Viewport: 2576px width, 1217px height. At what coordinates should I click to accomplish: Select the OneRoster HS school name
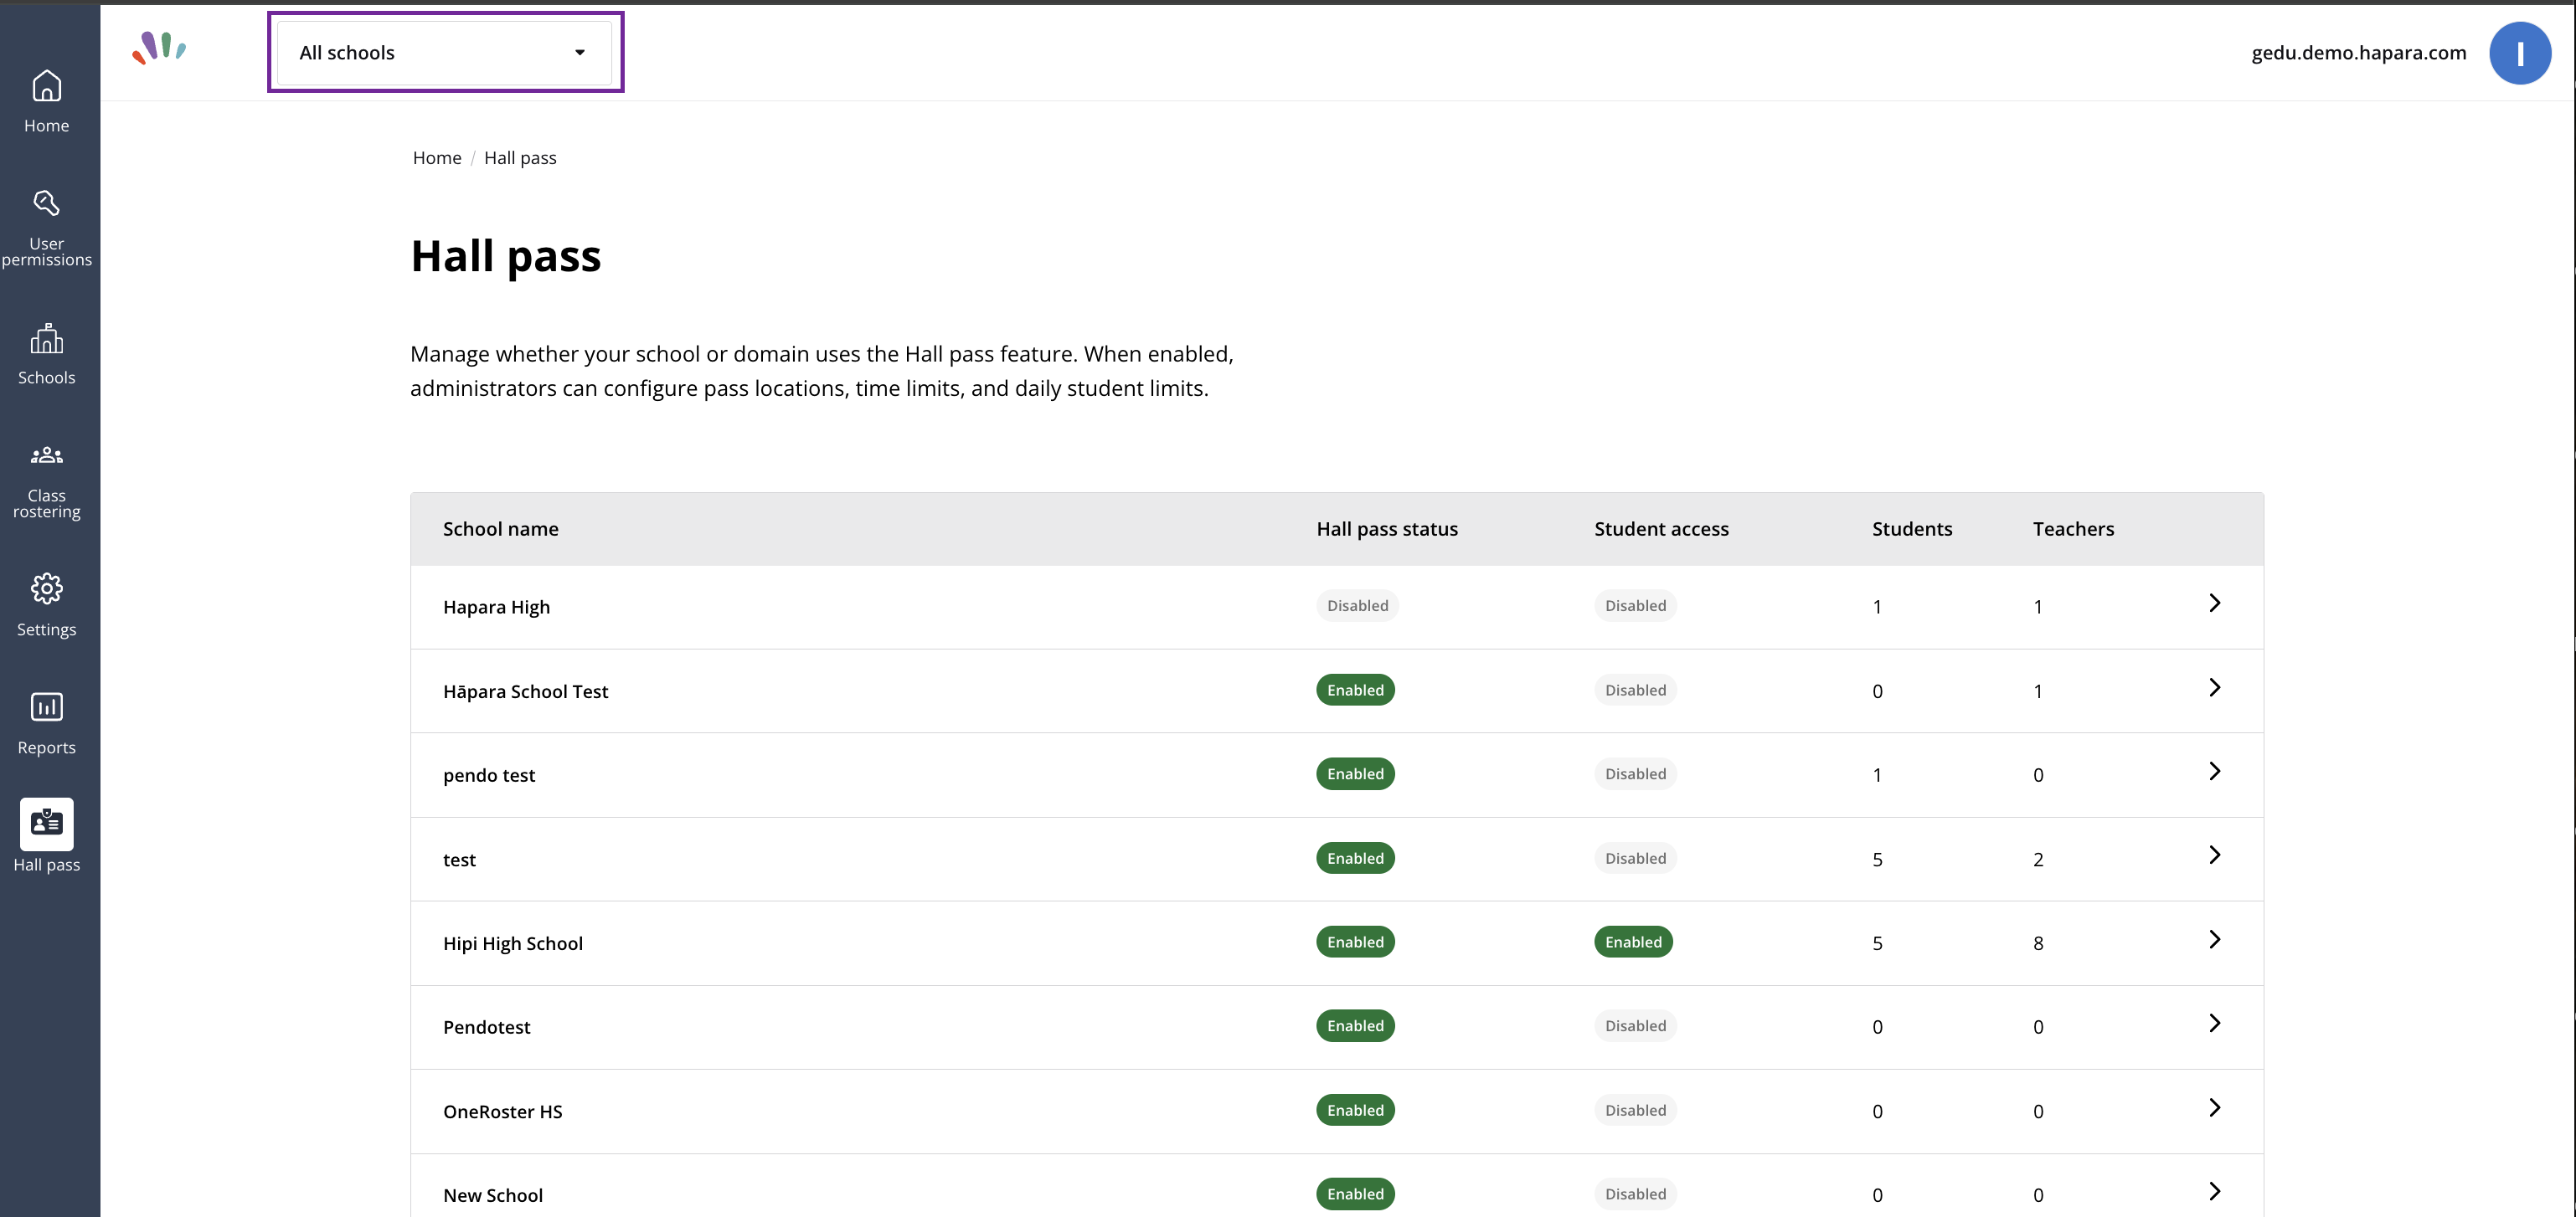[502, 1111]
